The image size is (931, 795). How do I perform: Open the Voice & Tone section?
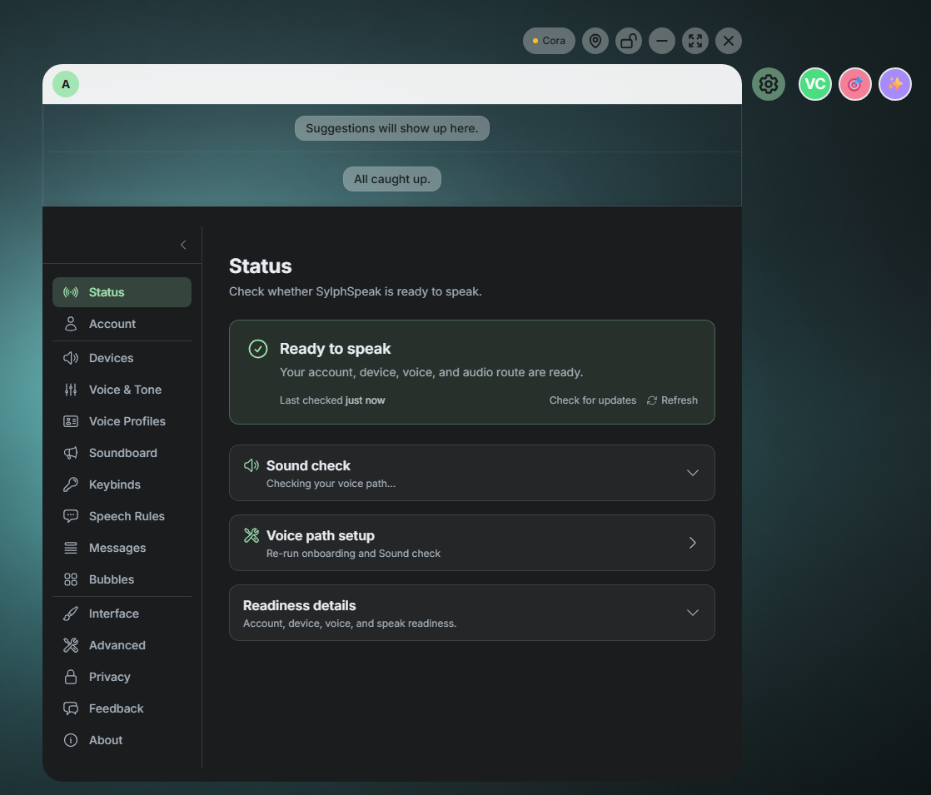[122, 390]
